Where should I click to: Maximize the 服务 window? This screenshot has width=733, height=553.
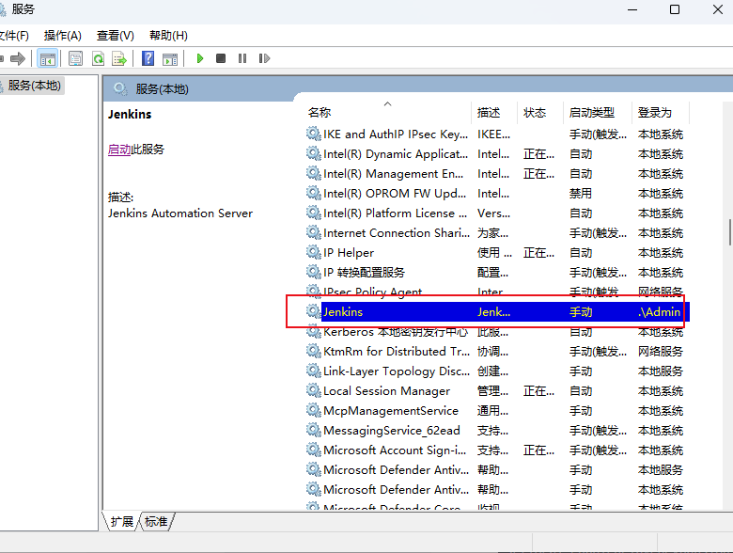pos(675,9)
